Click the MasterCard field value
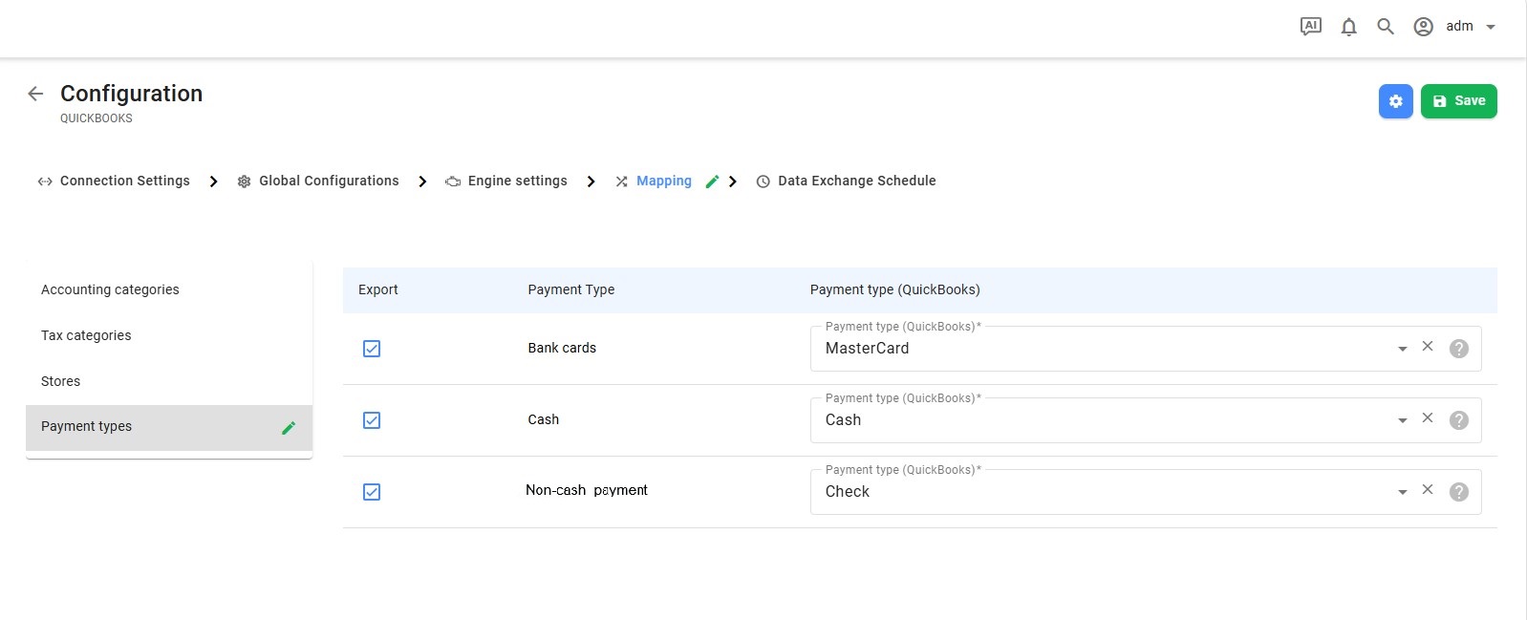This screenshot has width=1527, height=620. [x=867, y=349]
